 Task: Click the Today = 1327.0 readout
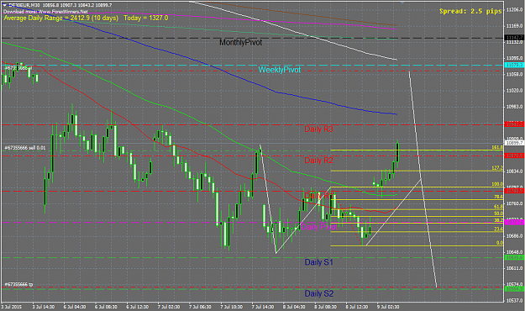[x=145, y=18]
